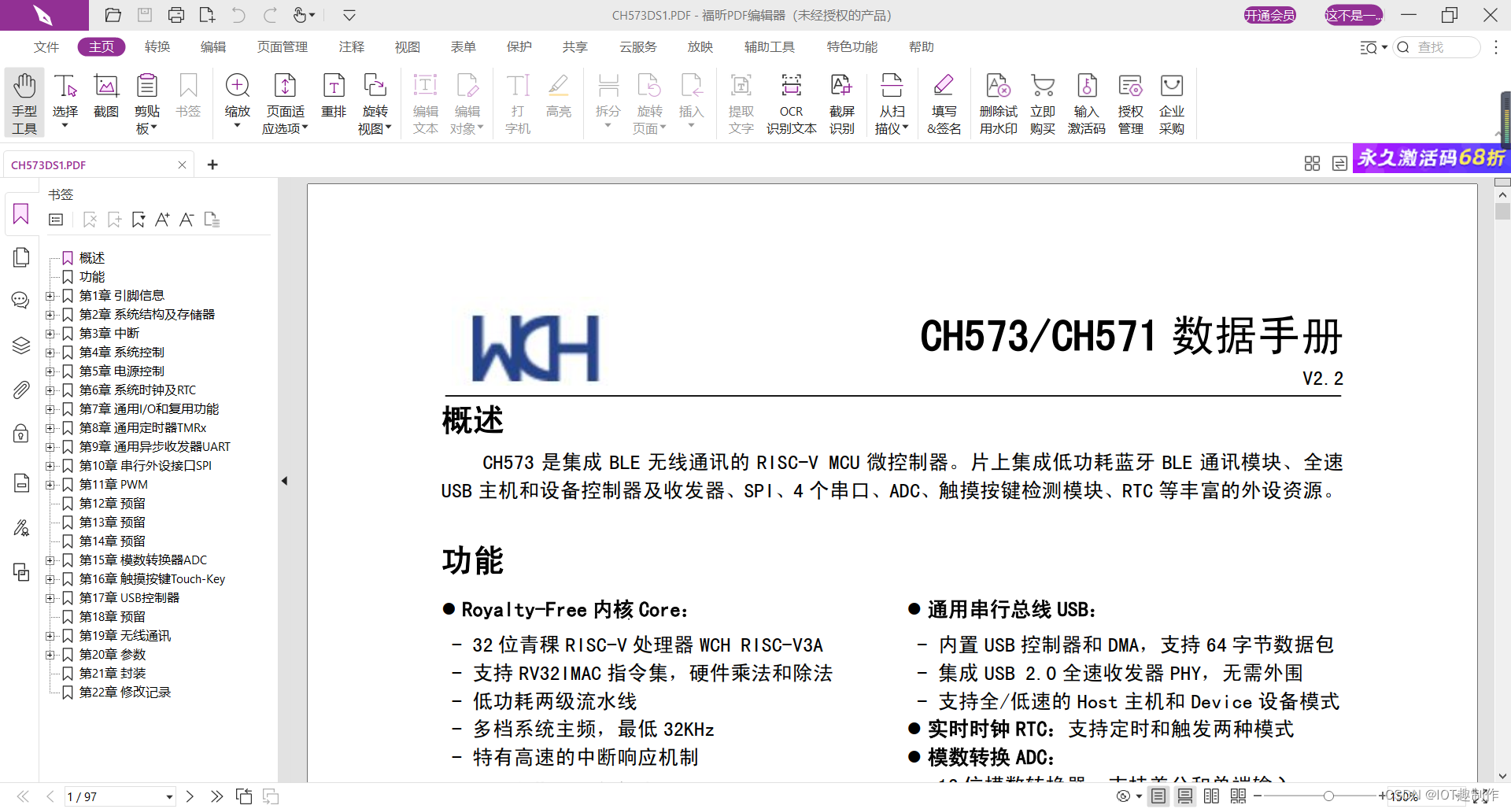The height and width of the screenshot is (809, 1511).
Task: Jump to the last page arrow
Action: (x=216, y=796)
